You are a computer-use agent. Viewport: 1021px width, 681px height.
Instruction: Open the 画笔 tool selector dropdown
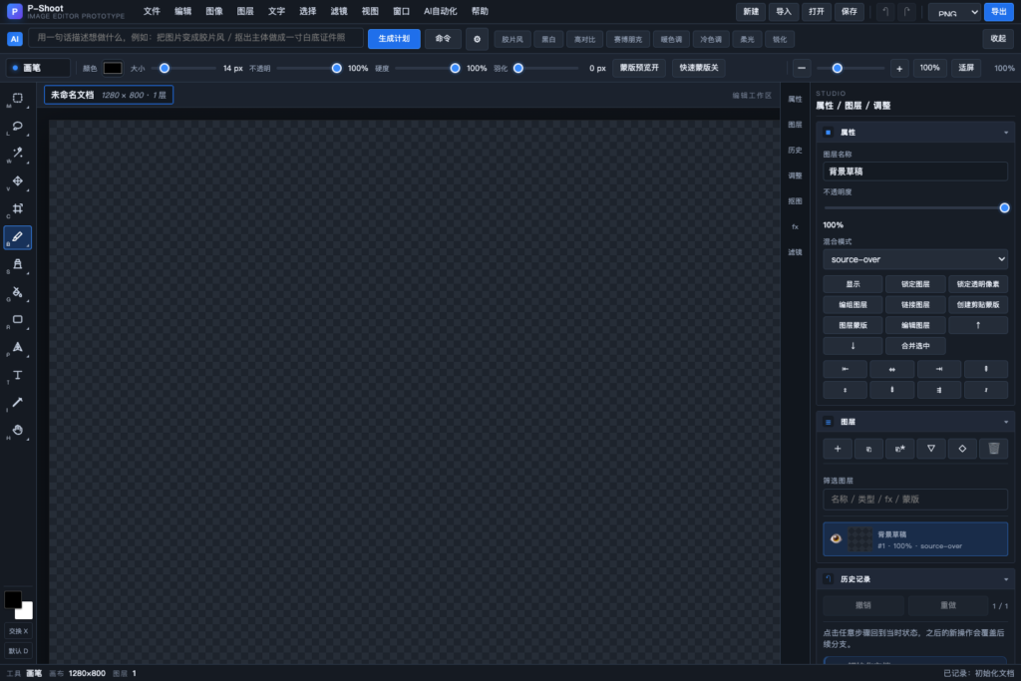click(x=38, y=68)
